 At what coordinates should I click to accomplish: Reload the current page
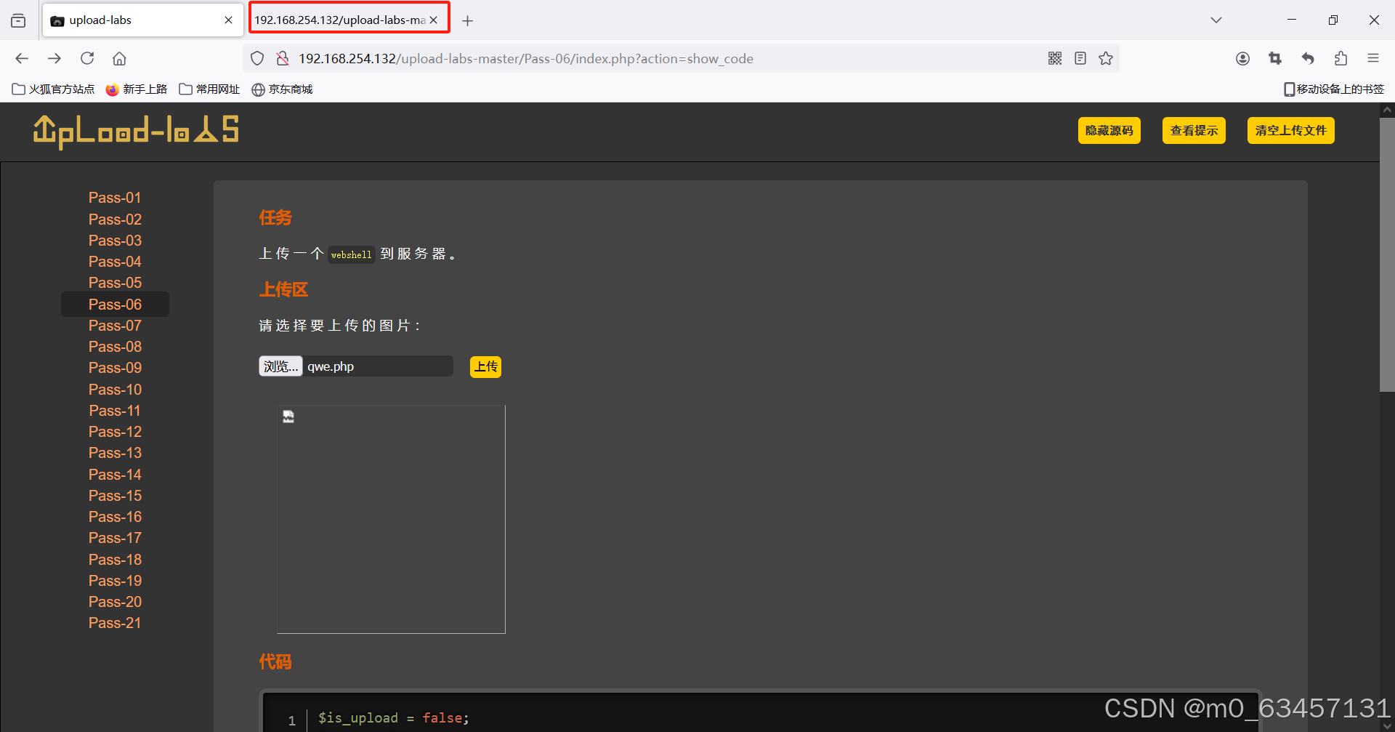pos(87,59)
